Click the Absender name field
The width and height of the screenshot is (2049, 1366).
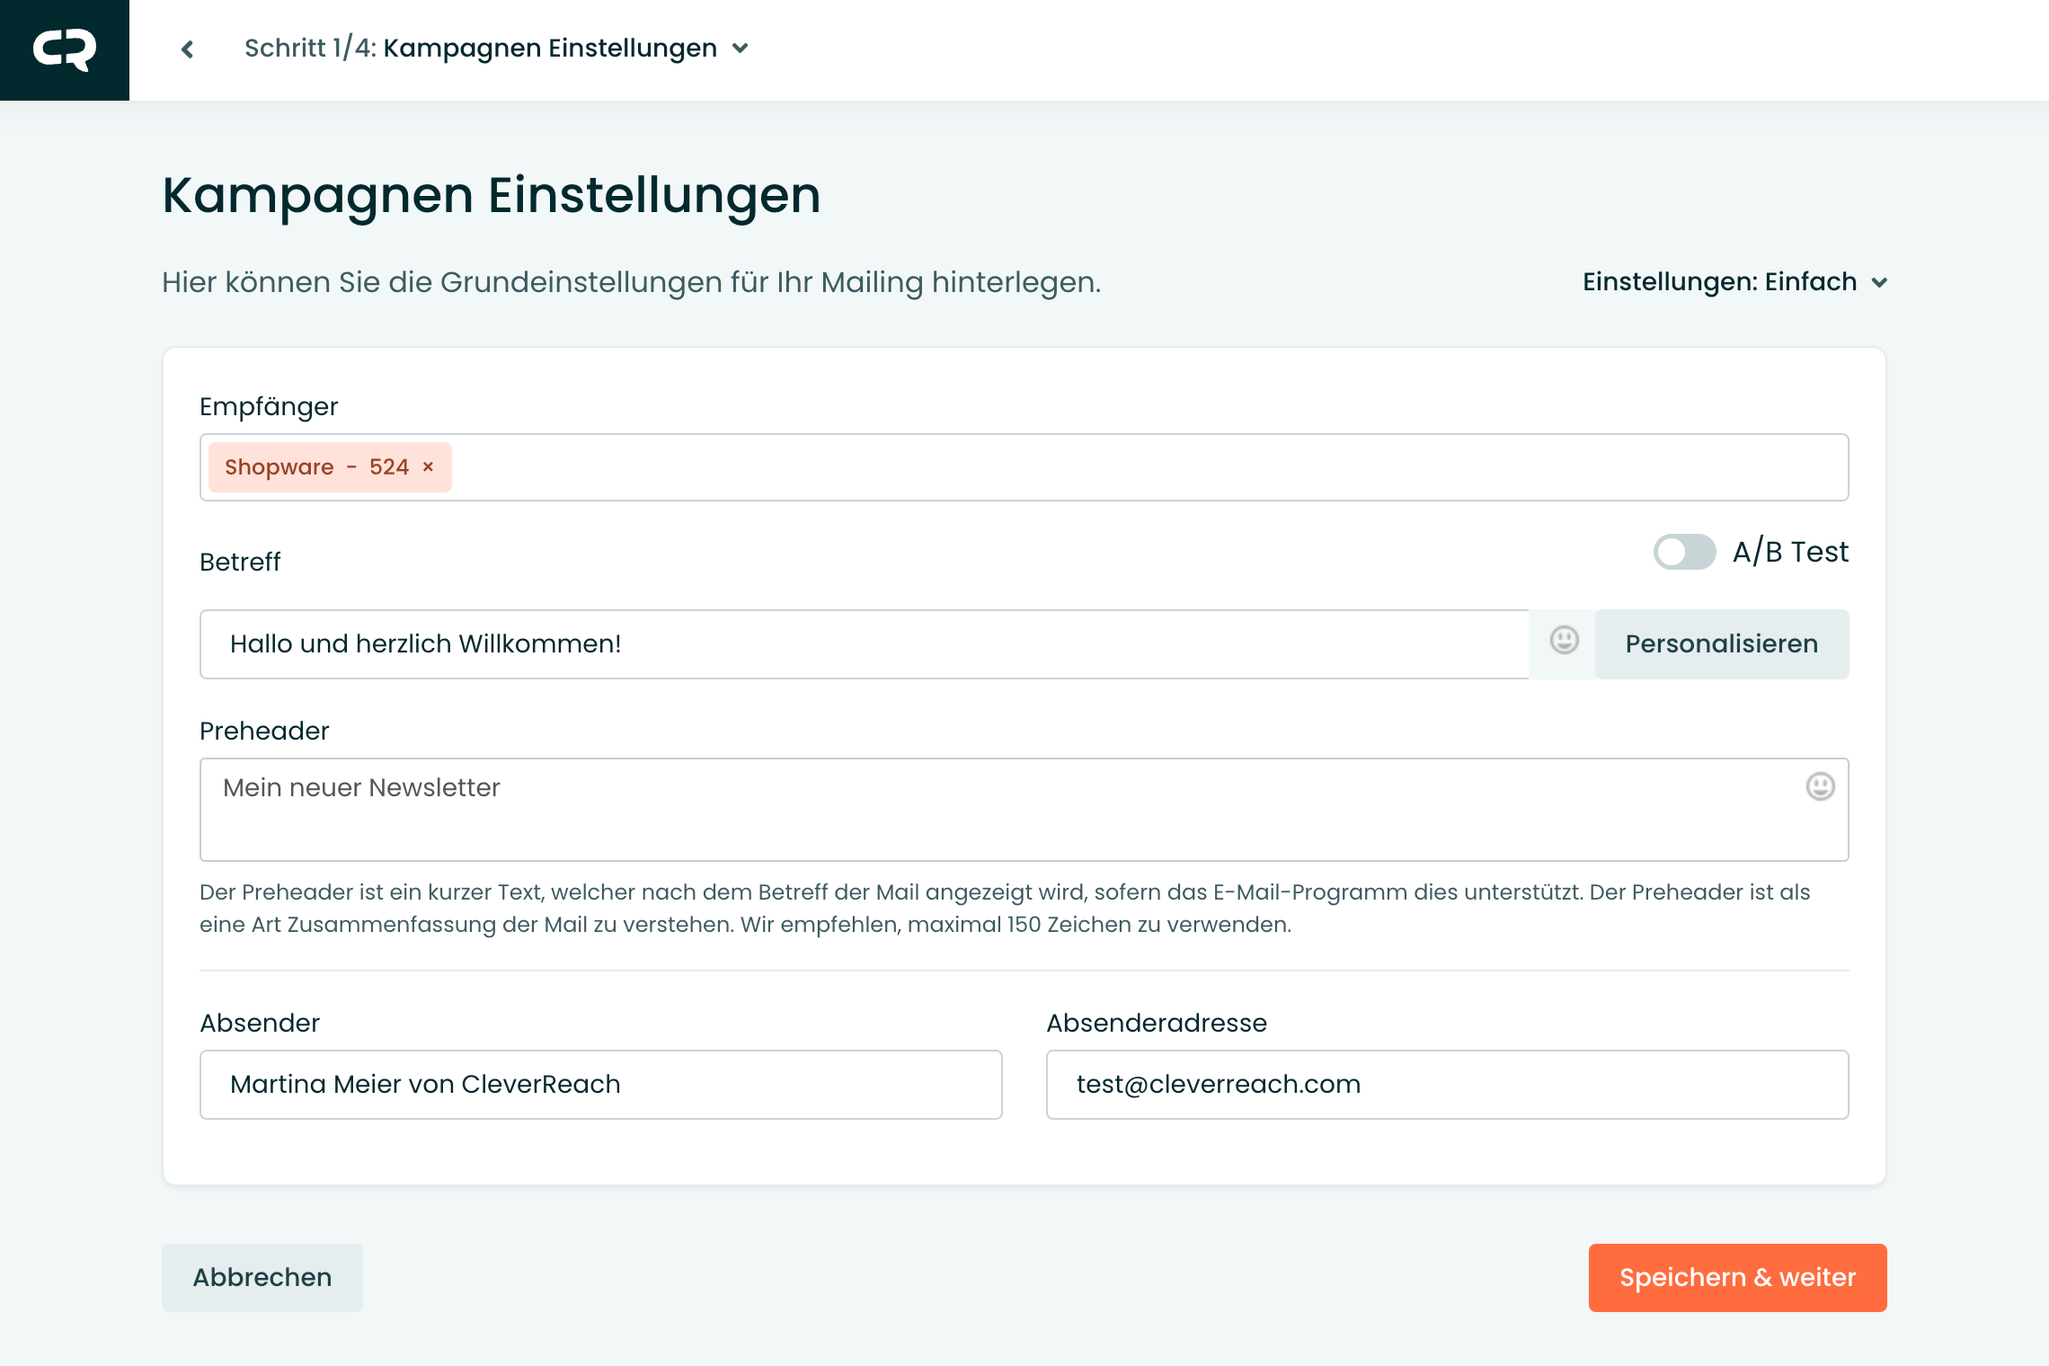pyautogui.click(x=600, y=1085)
